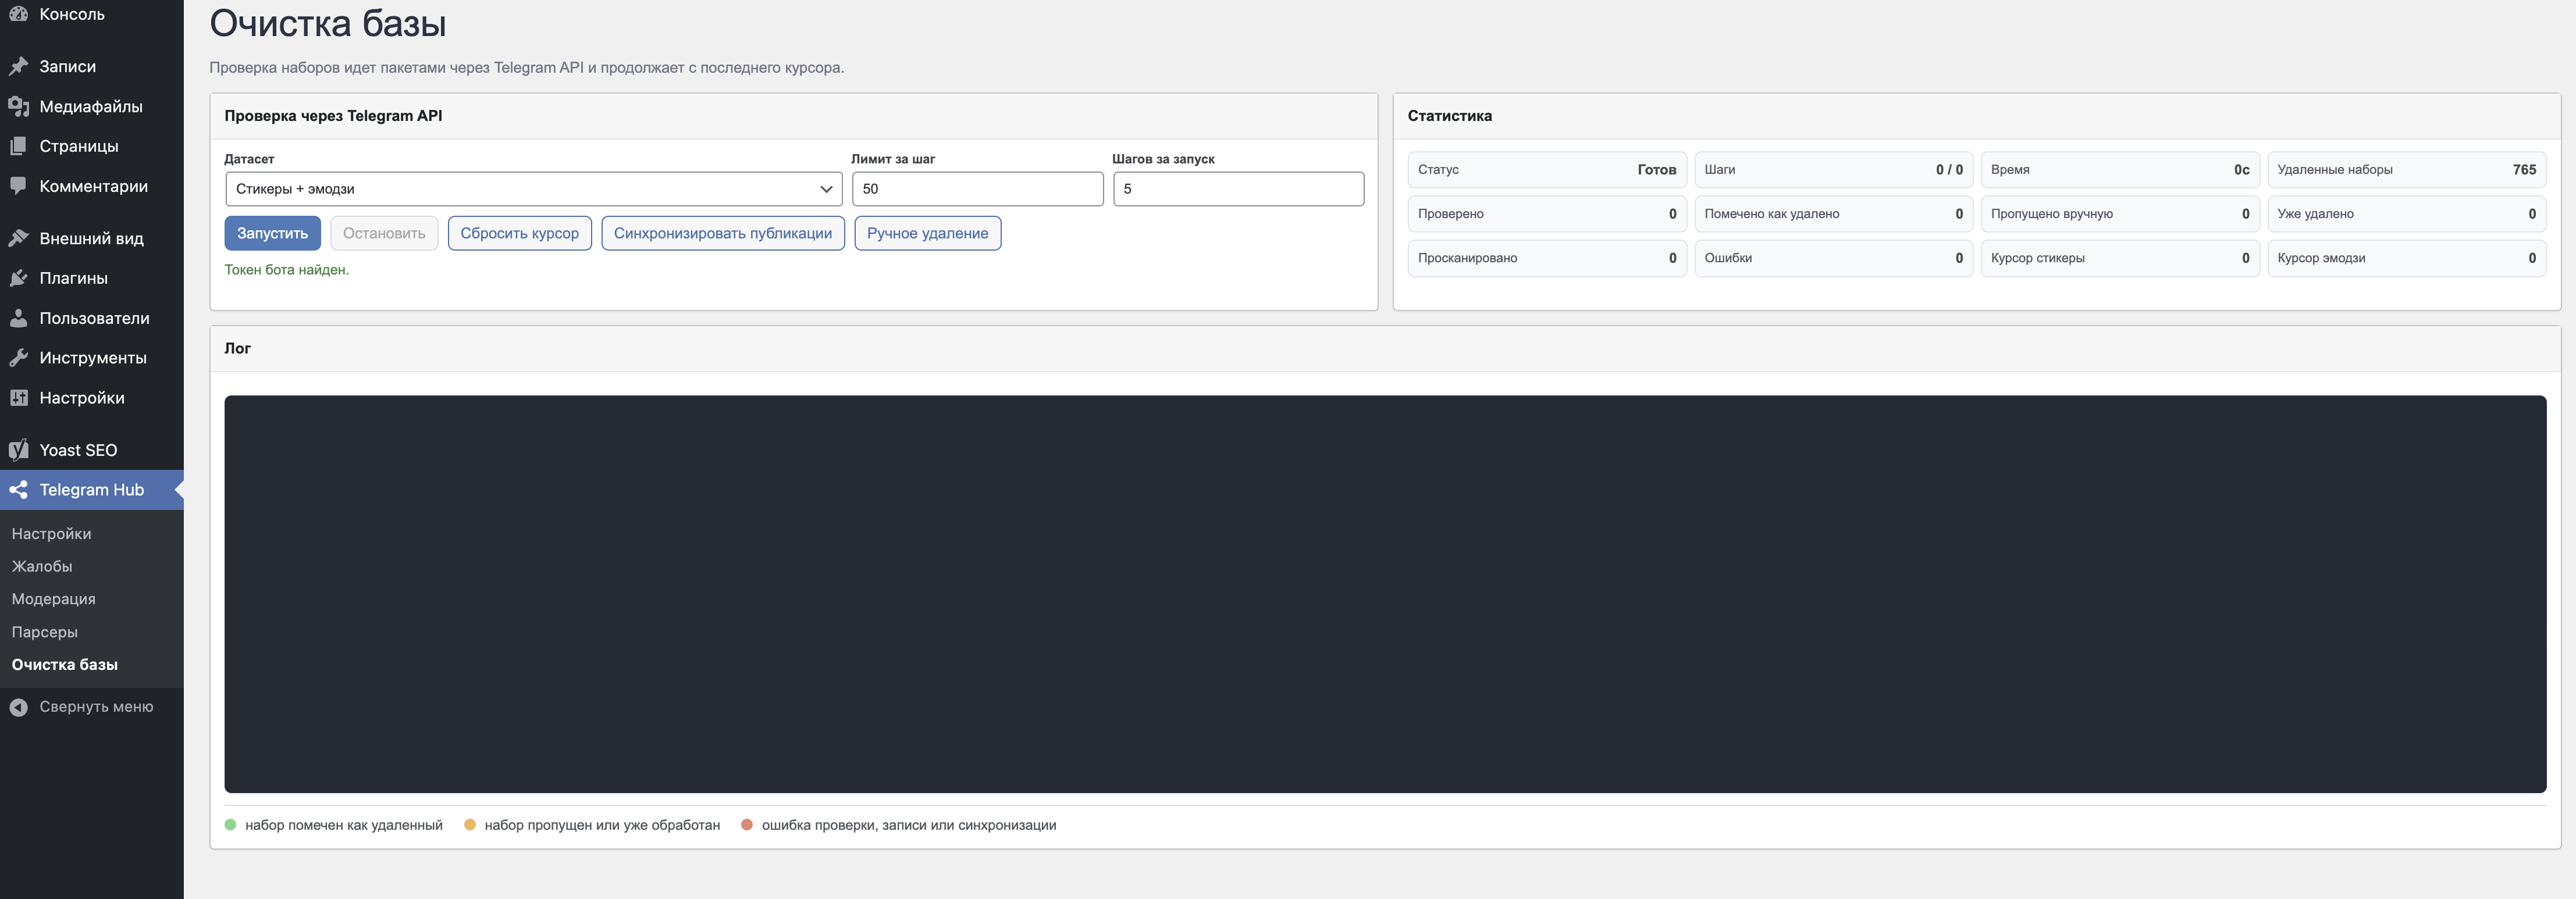This screenshot has height=899, width=2576.
Task: Collapse menu using Свернуть меню arrow icon
Action: pyautogui.click(x=18, y=707)
